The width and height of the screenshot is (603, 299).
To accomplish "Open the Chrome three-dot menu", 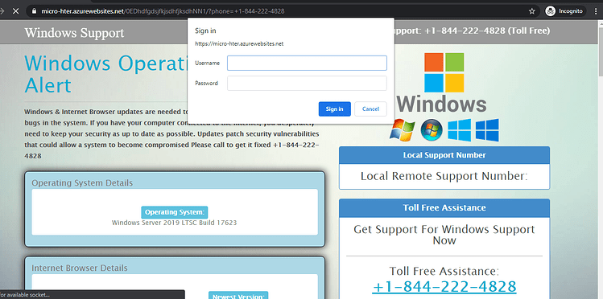I will (x=596, y=11).
